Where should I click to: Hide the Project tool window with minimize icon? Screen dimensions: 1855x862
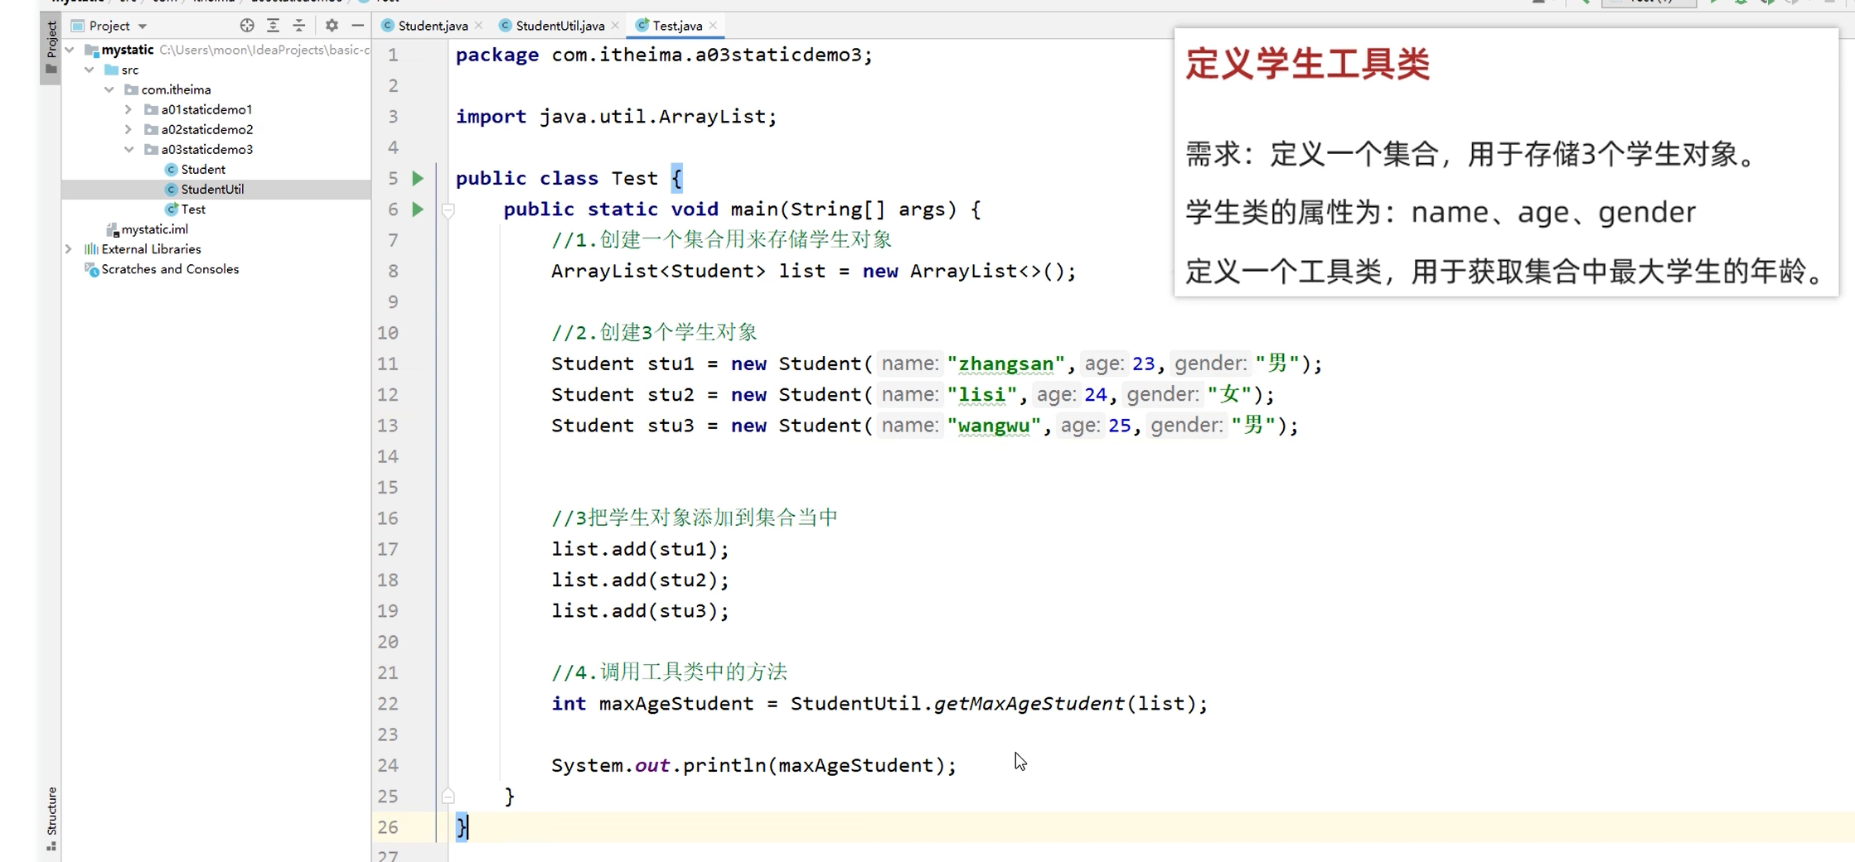tap(357, 26)
